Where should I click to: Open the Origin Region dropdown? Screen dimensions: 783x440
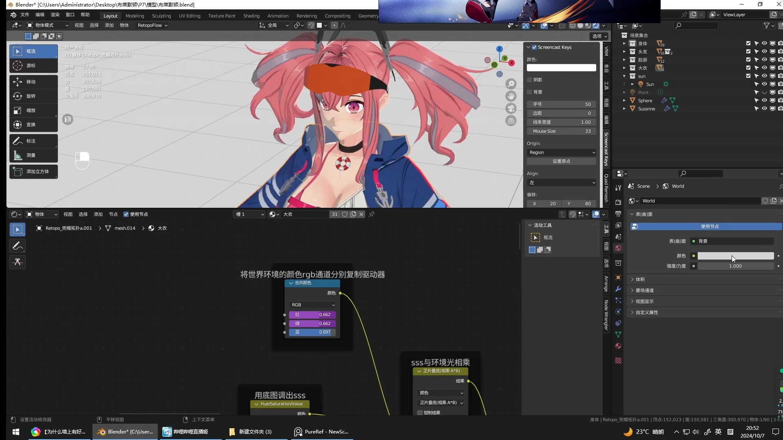562,152
